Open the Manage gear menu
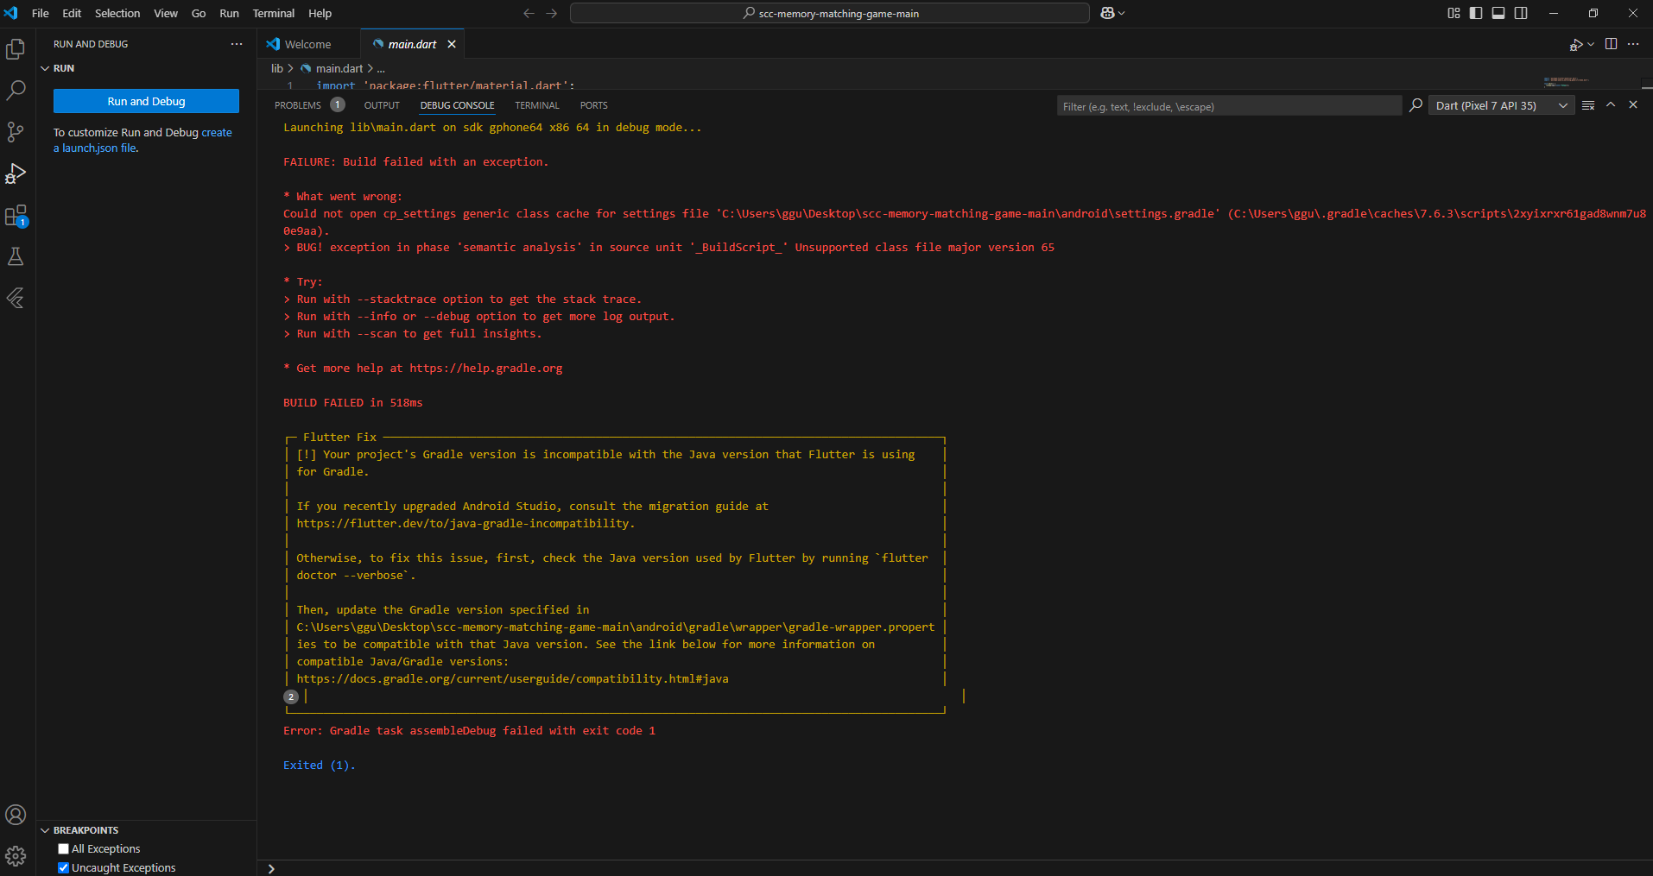 pos(16,856)
